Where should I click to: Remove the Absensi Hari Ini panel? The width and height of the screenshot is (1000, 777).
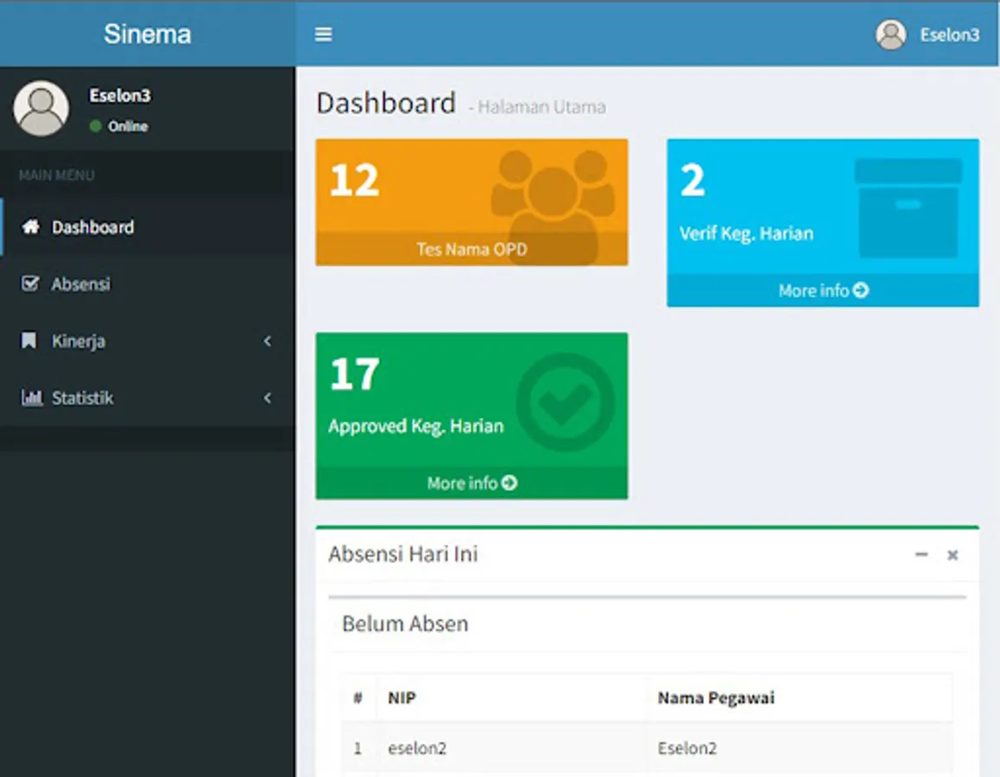(x=953, y=555)
